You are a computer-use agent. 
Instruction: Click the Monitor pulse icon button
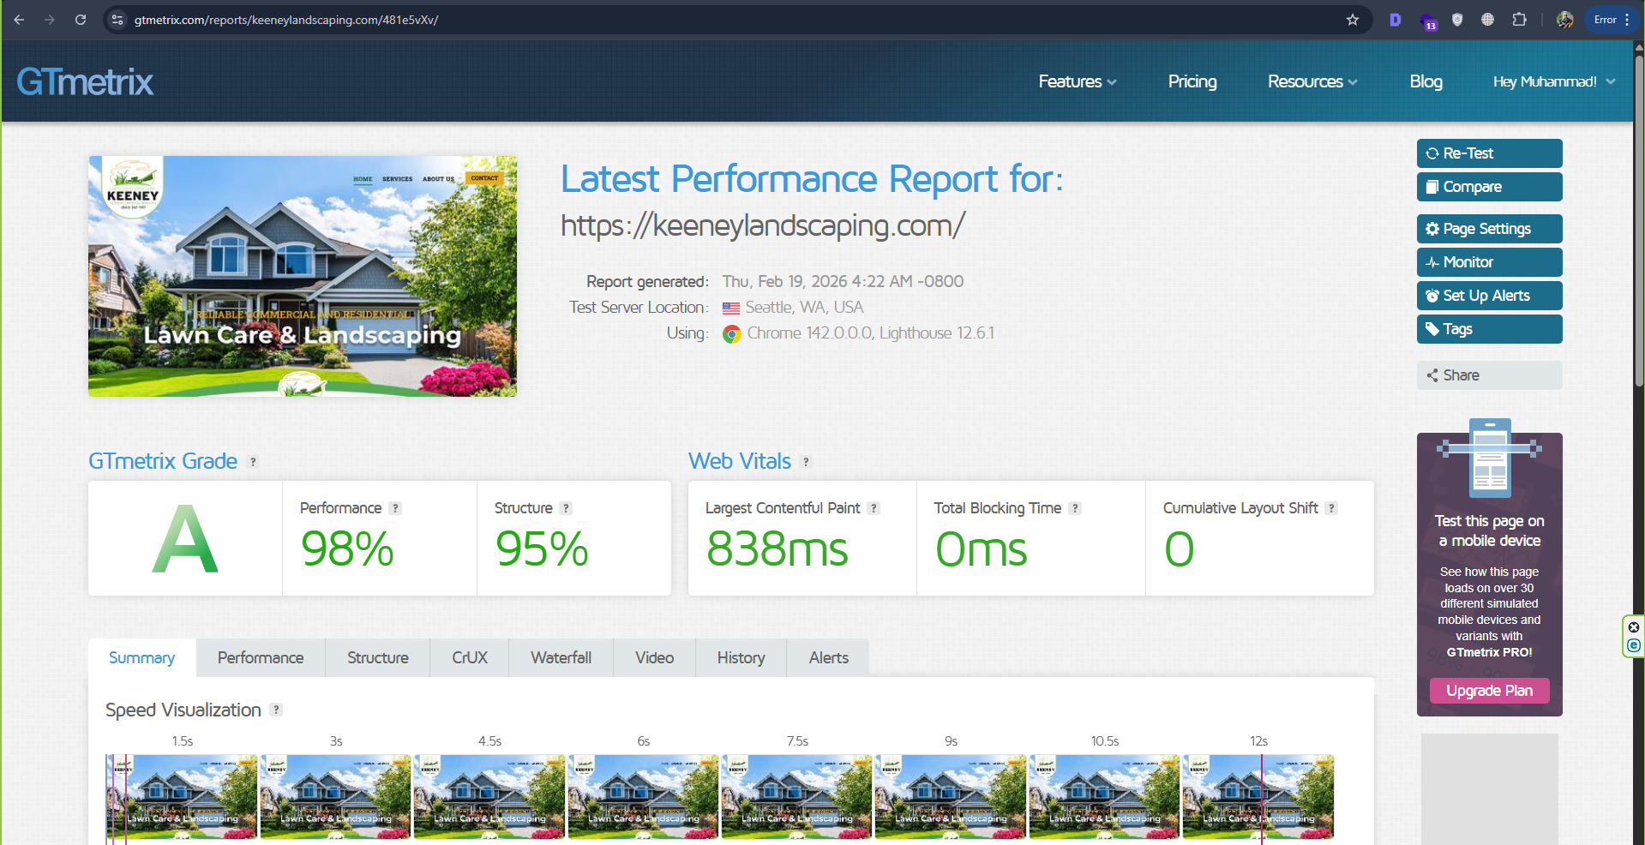coord(1488,262)
